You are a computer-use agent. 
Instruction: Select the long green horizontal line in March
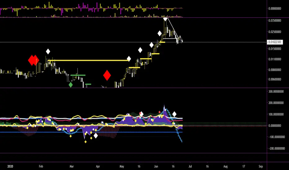pyautogui.click(x=78, y=75)
